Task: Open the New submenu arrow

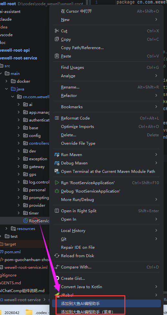Action: [x=156, y=19]
